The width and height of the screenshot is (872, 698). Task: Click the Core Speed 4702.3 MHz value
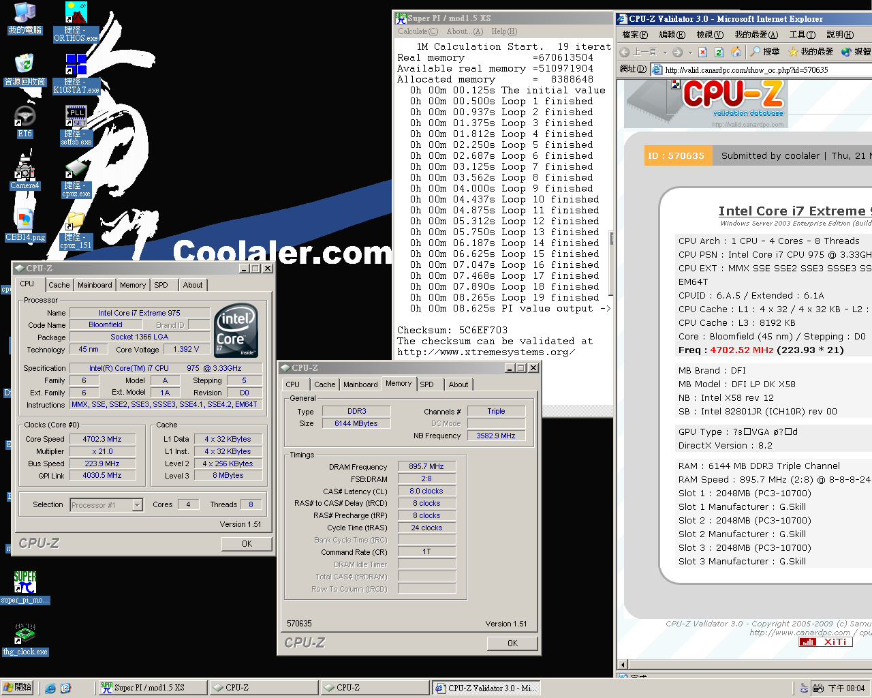pyautogui.click(x=102, y=439)
